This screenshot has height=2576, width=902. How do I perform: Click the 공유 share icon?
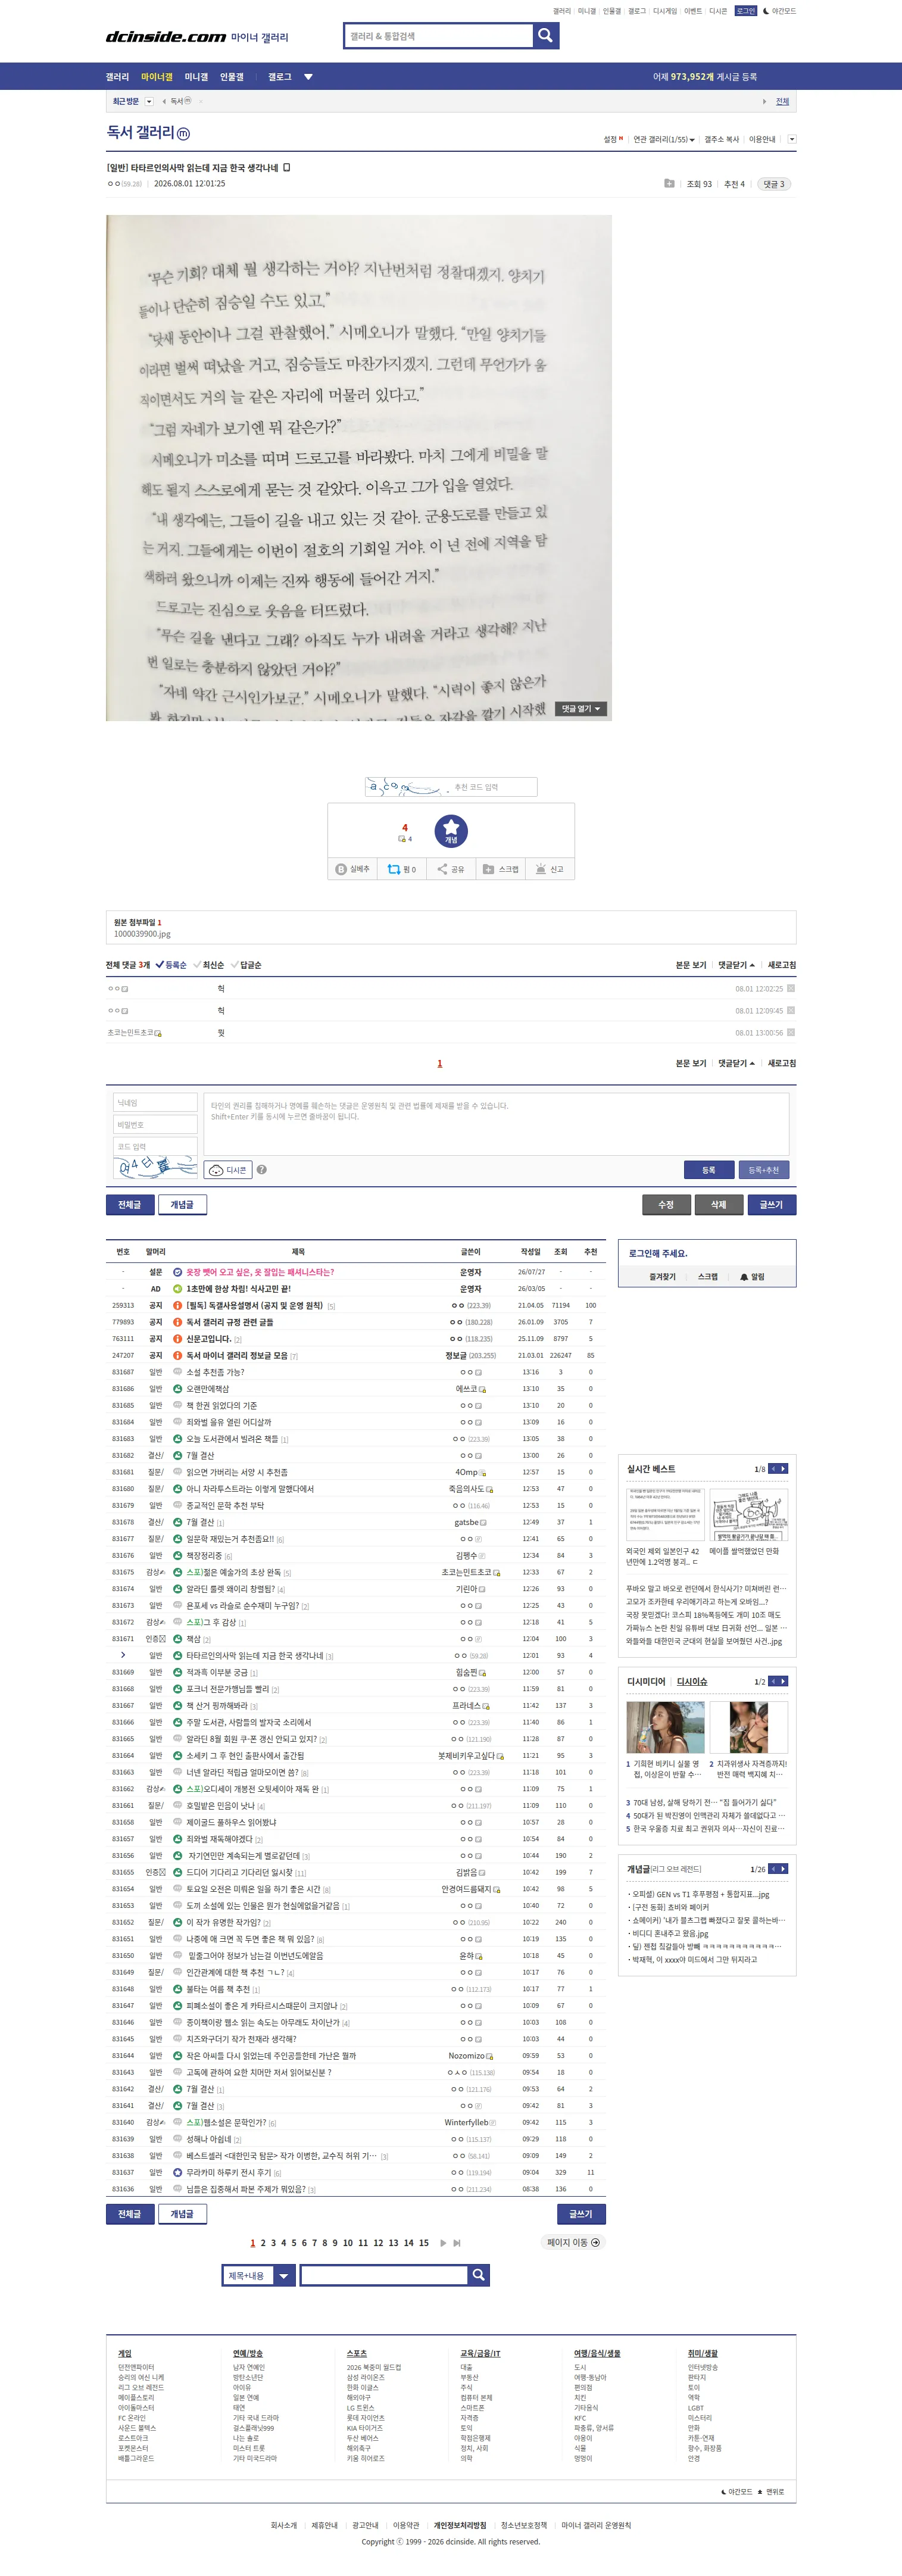pos(442,869)
